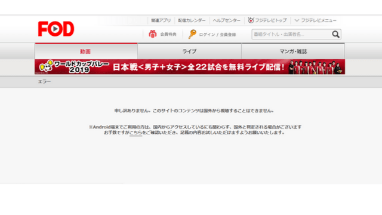Click the golden key login icon

192,34
